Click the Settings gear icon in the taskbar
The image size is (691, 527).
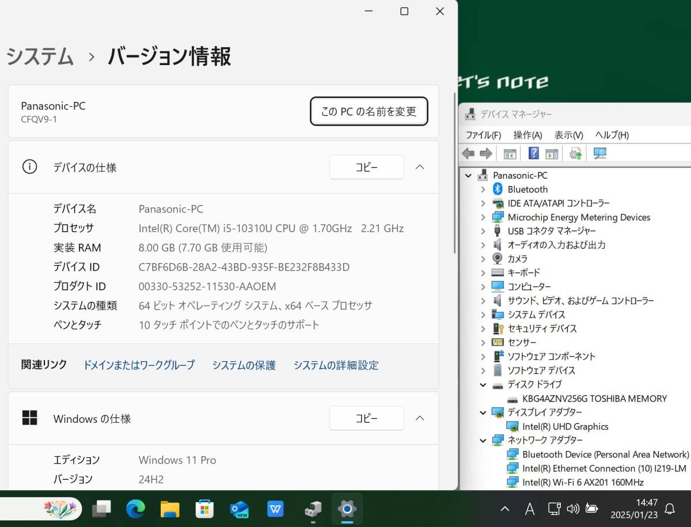[x=347, y=509]
